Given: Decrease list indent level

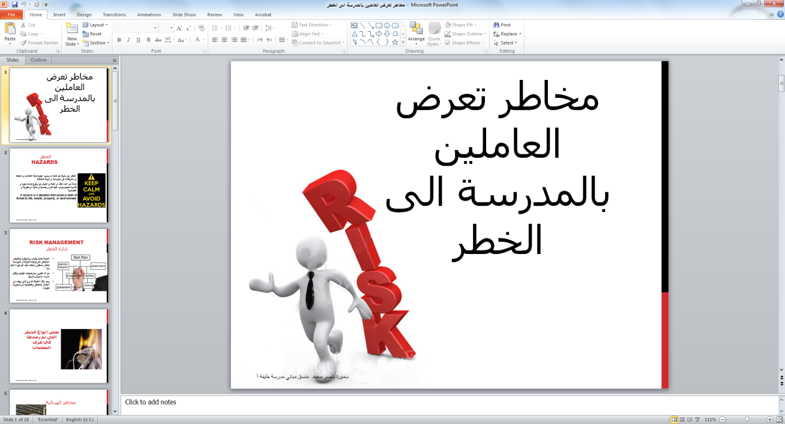Looking at the screenshot, I should tap(246, 28).
